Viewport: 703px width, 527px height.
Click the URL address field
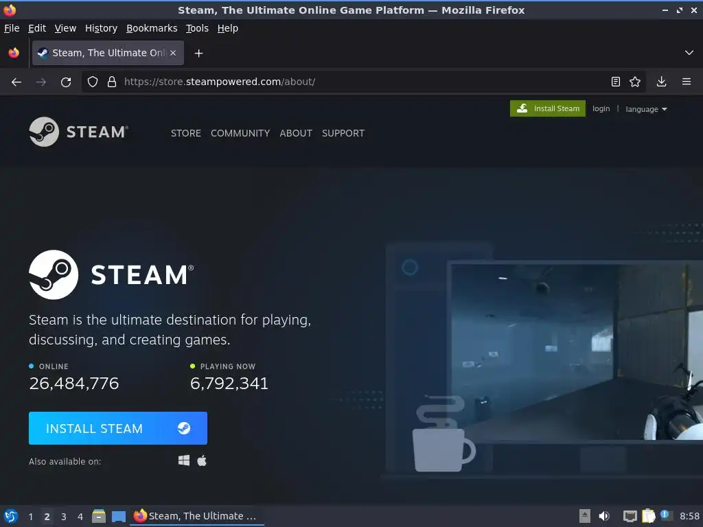363,82
